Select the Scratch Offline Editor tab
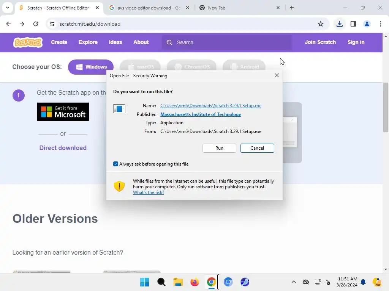Viewport: 389px width, 291px height. (x=58, y=8)
